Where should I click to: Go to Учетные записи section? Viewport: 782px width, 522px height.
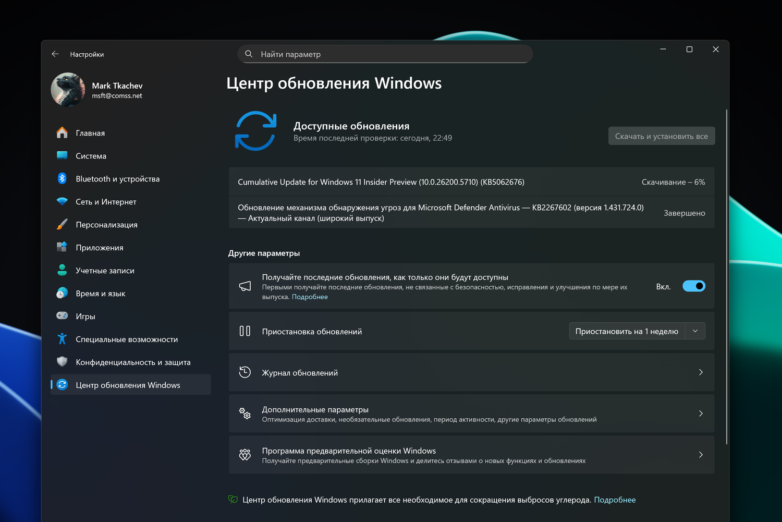[x=105, y=271]
